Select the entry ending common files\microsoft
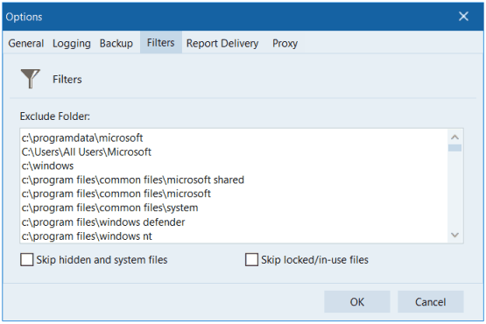 (x=116, y=194)
